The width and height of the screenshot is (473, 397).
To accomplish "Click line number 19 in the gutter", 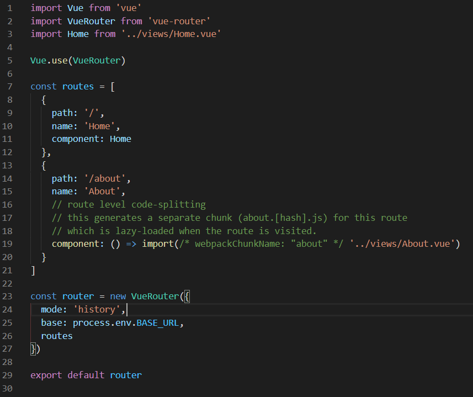I will tap(7, 244).
